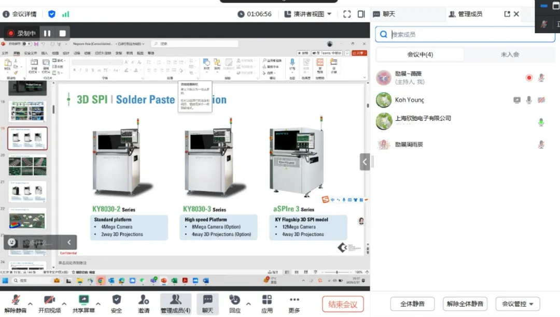Switch to the 管理成员 panel tab
This screenshot has height=317, width=560.
point(466,14)
